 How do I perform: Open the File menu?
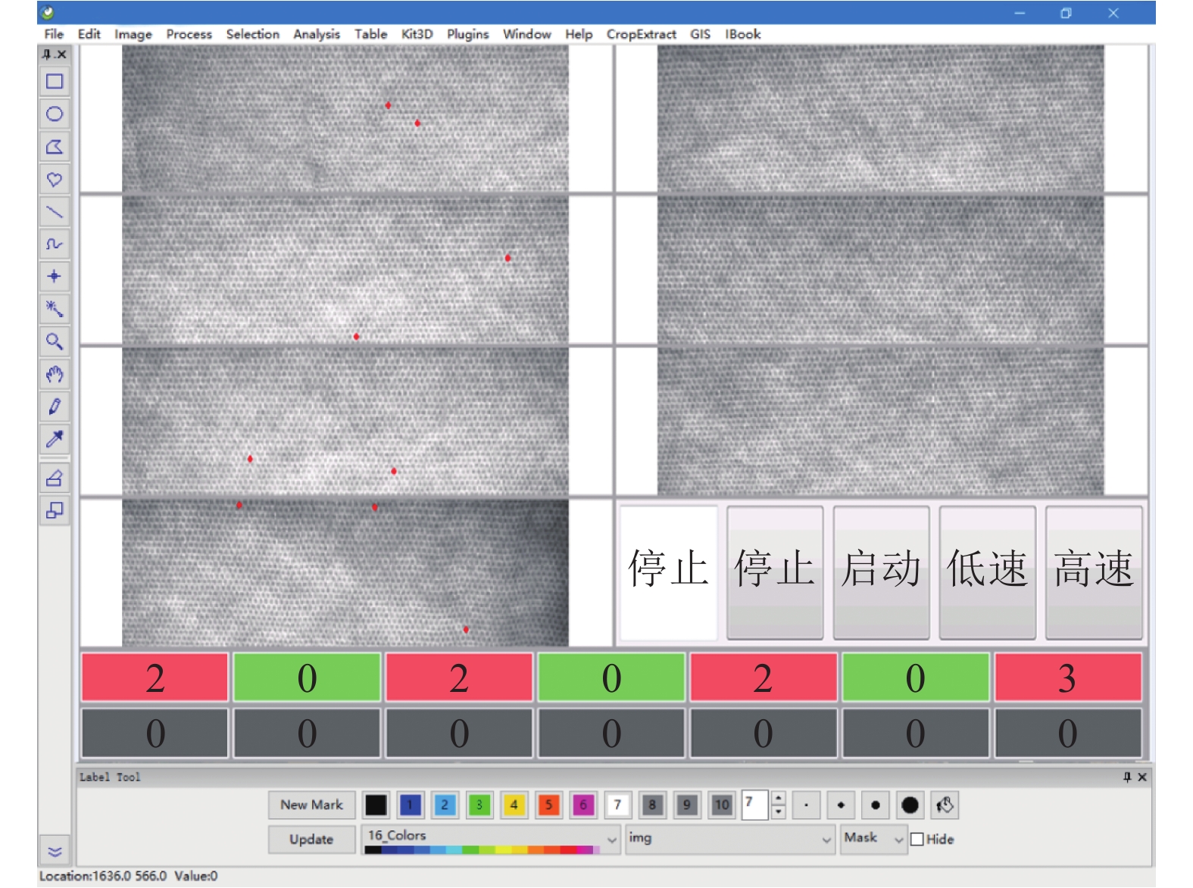[54, 34]
